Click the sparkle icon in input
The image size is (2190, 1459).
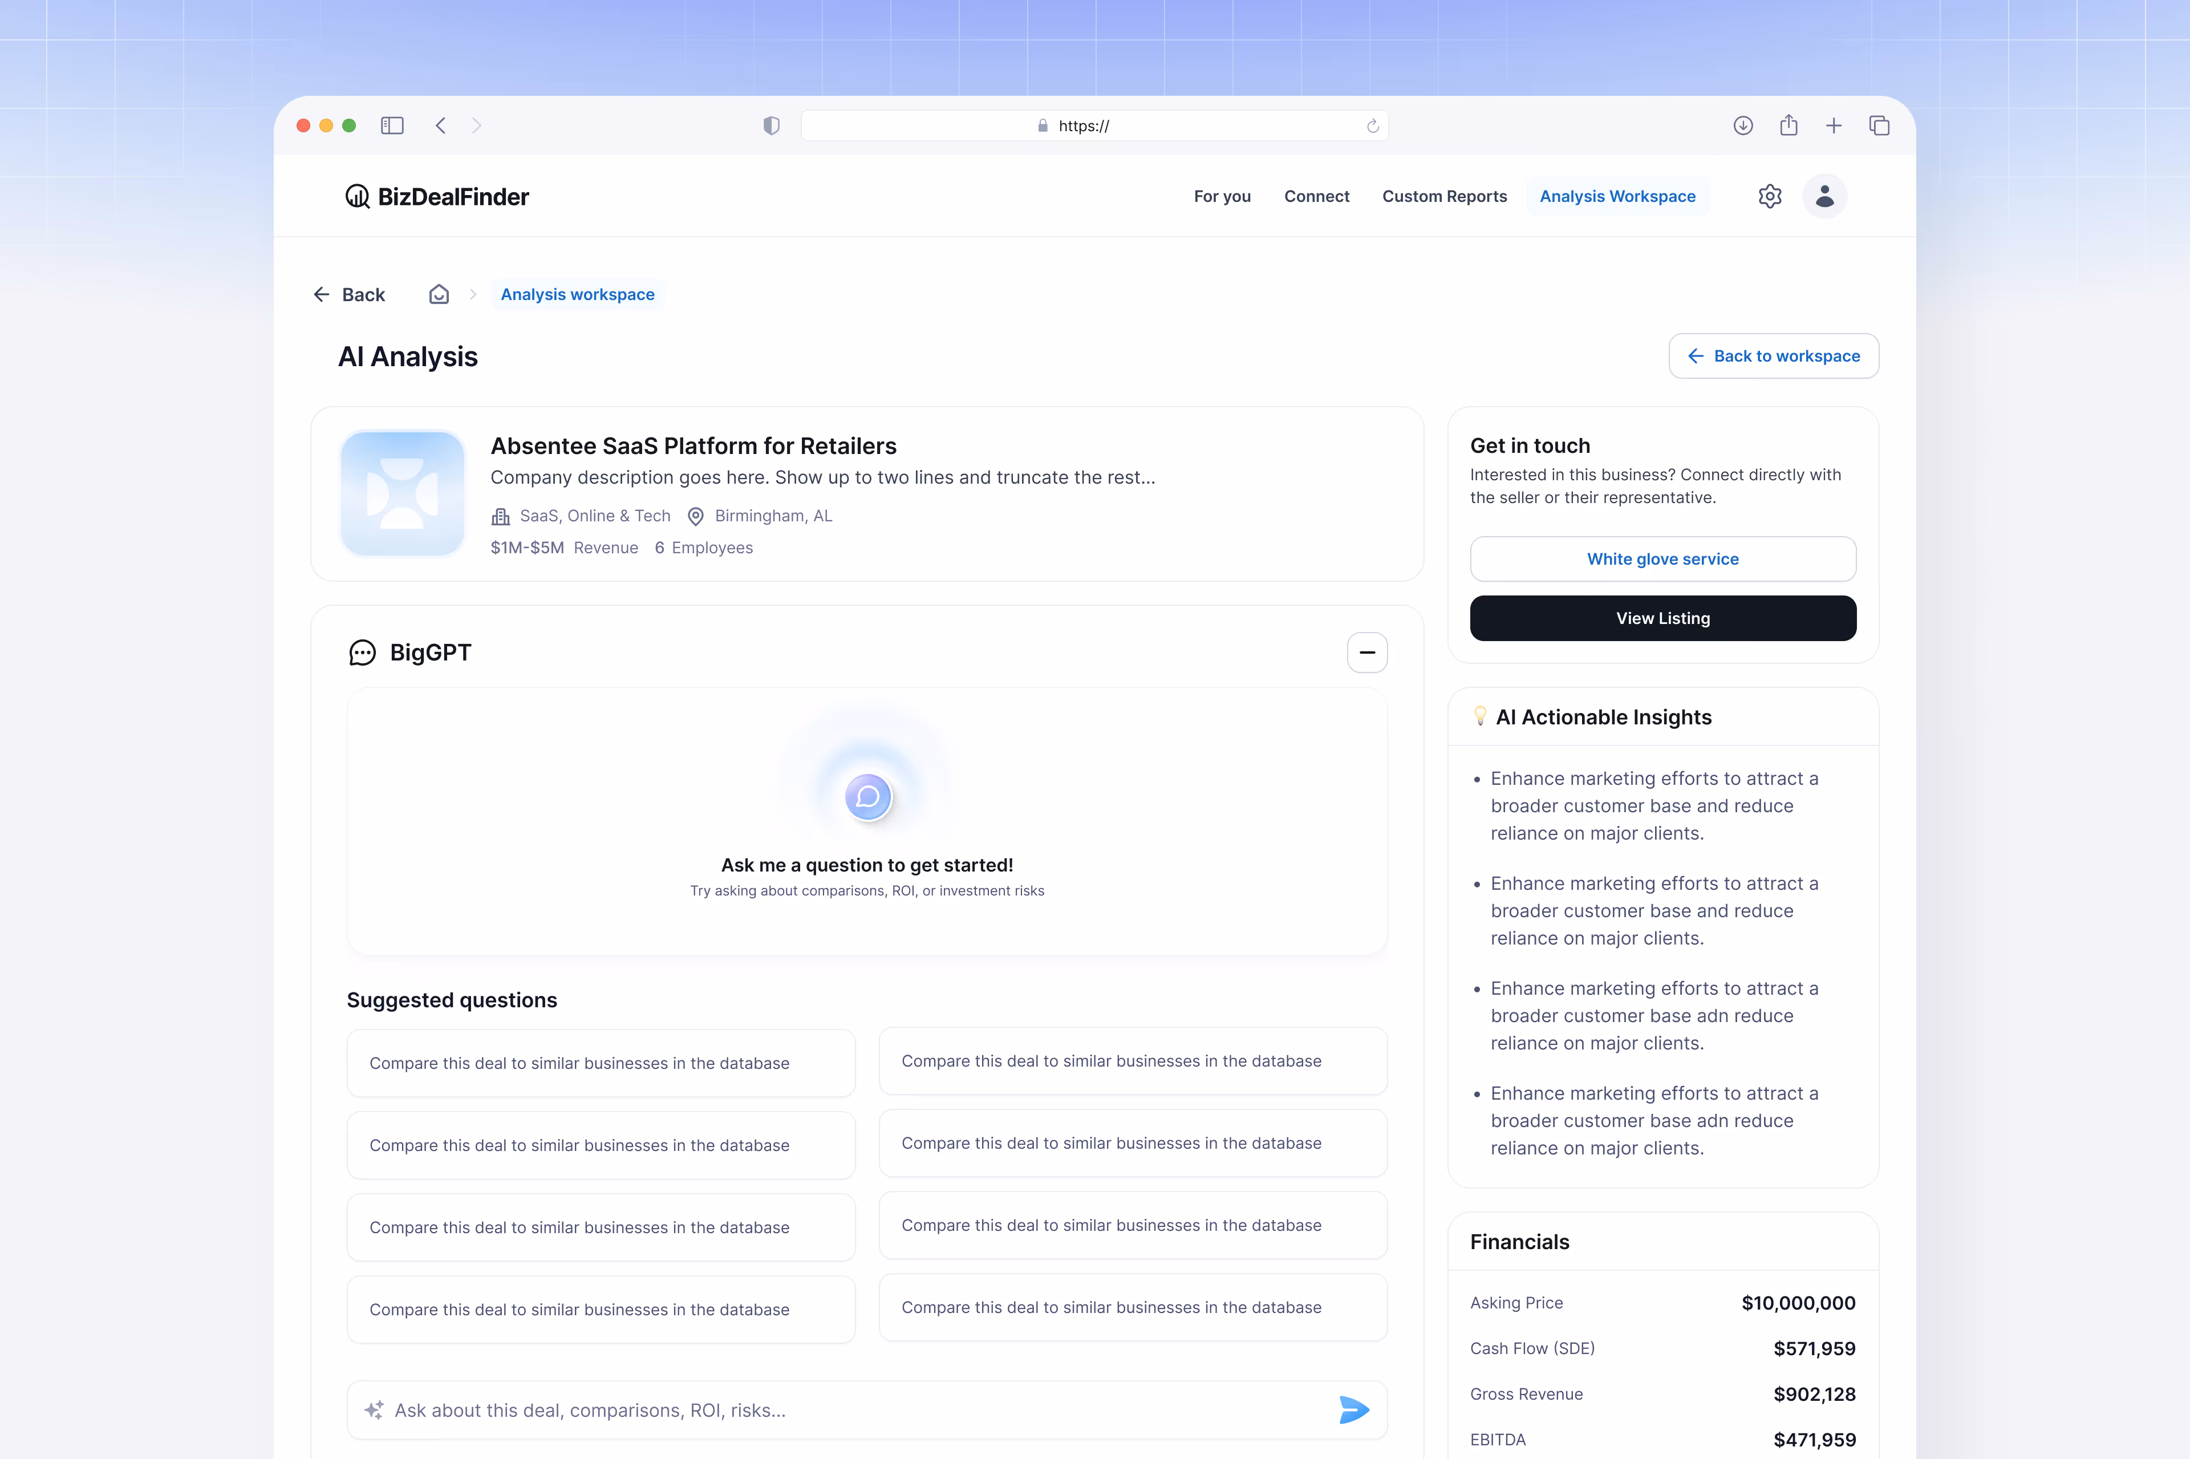[x=374, y=1410]
